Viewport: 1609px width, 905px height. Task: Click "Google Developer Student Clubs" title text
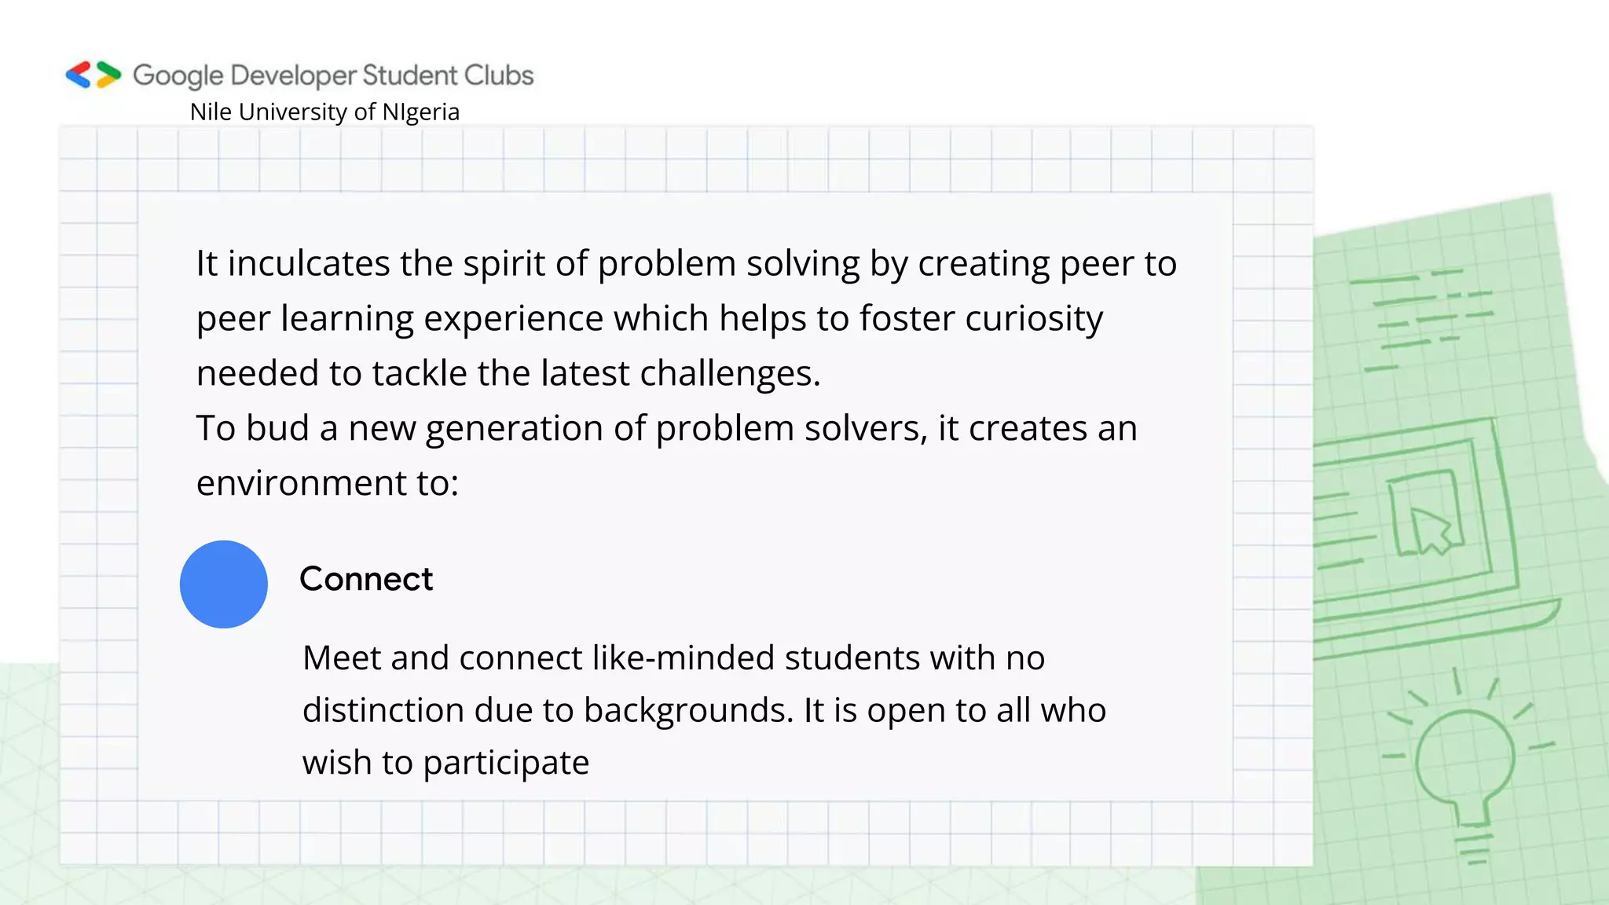pyautogui.click(x=333, y=75)
